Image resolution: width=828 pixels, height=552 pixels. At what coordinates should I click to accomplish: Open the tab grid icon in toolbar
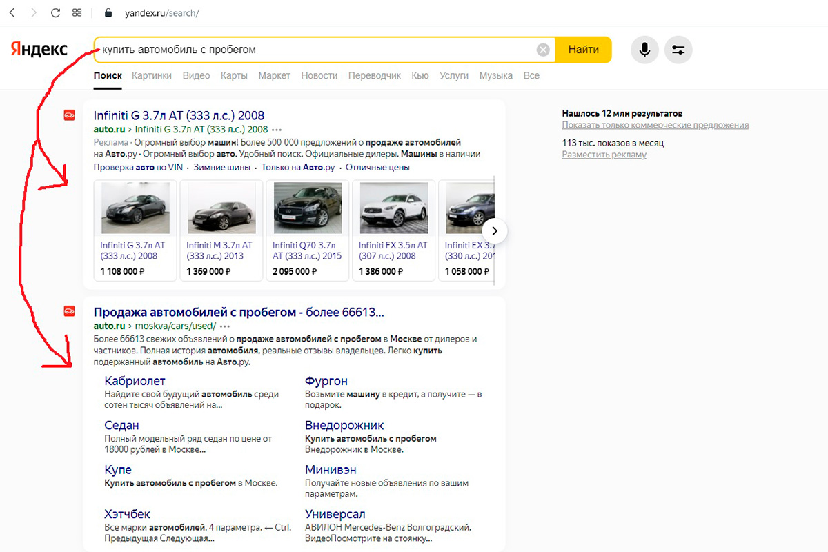click(x=77, y=12)
